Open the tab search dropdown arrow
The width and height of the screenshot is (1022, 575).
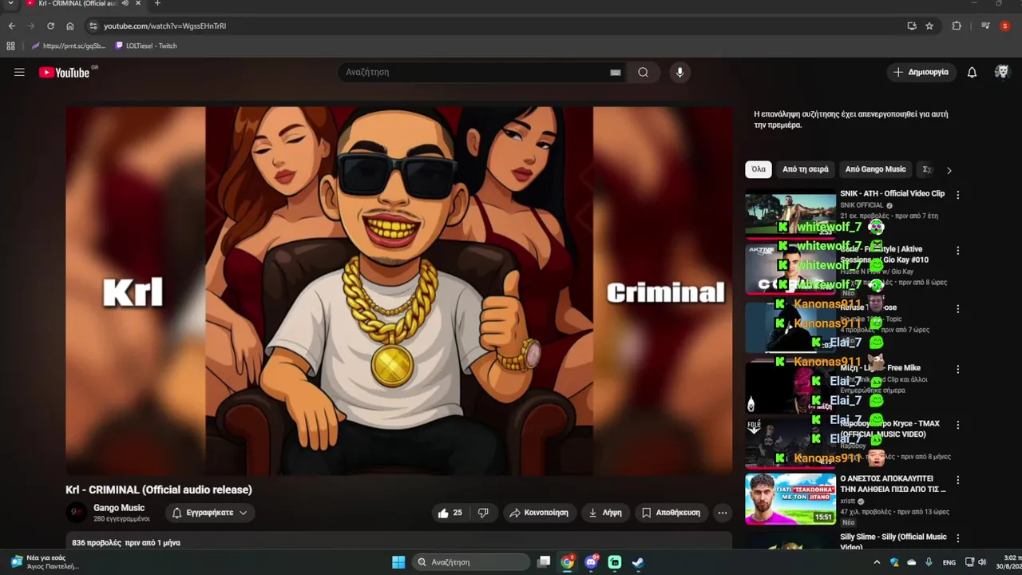10,3
